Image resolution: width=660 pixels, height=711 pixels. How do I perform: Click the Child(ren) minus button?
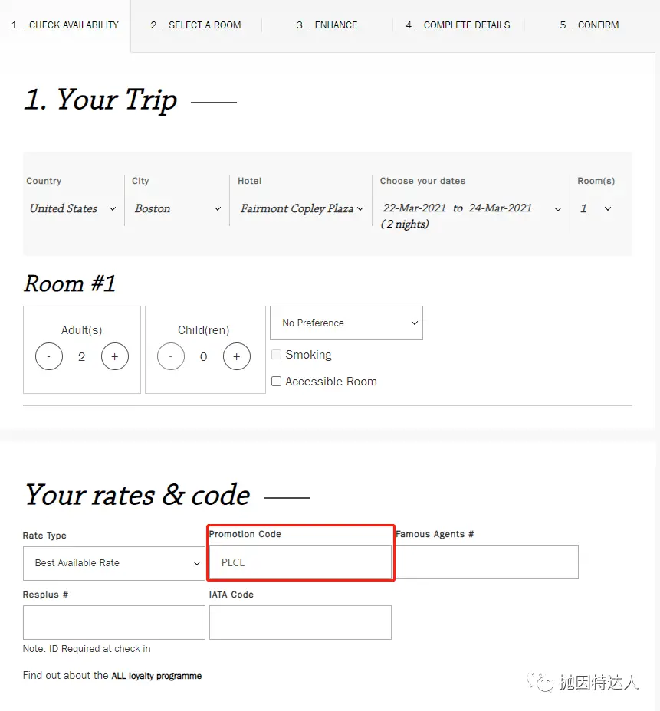click(x=171, y=356)
